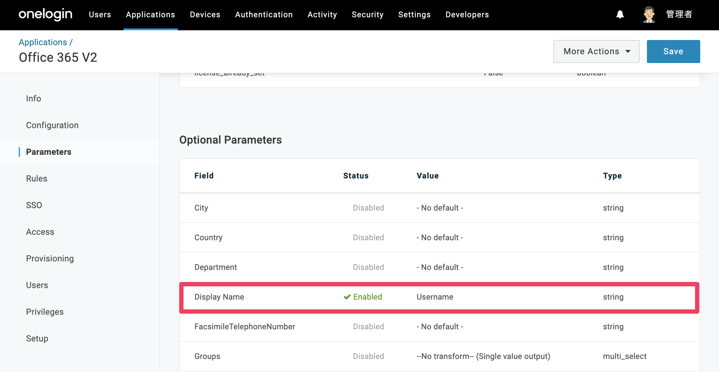Open the Users top menu
The width and height of the screenshot is (719, 372).
100,15
